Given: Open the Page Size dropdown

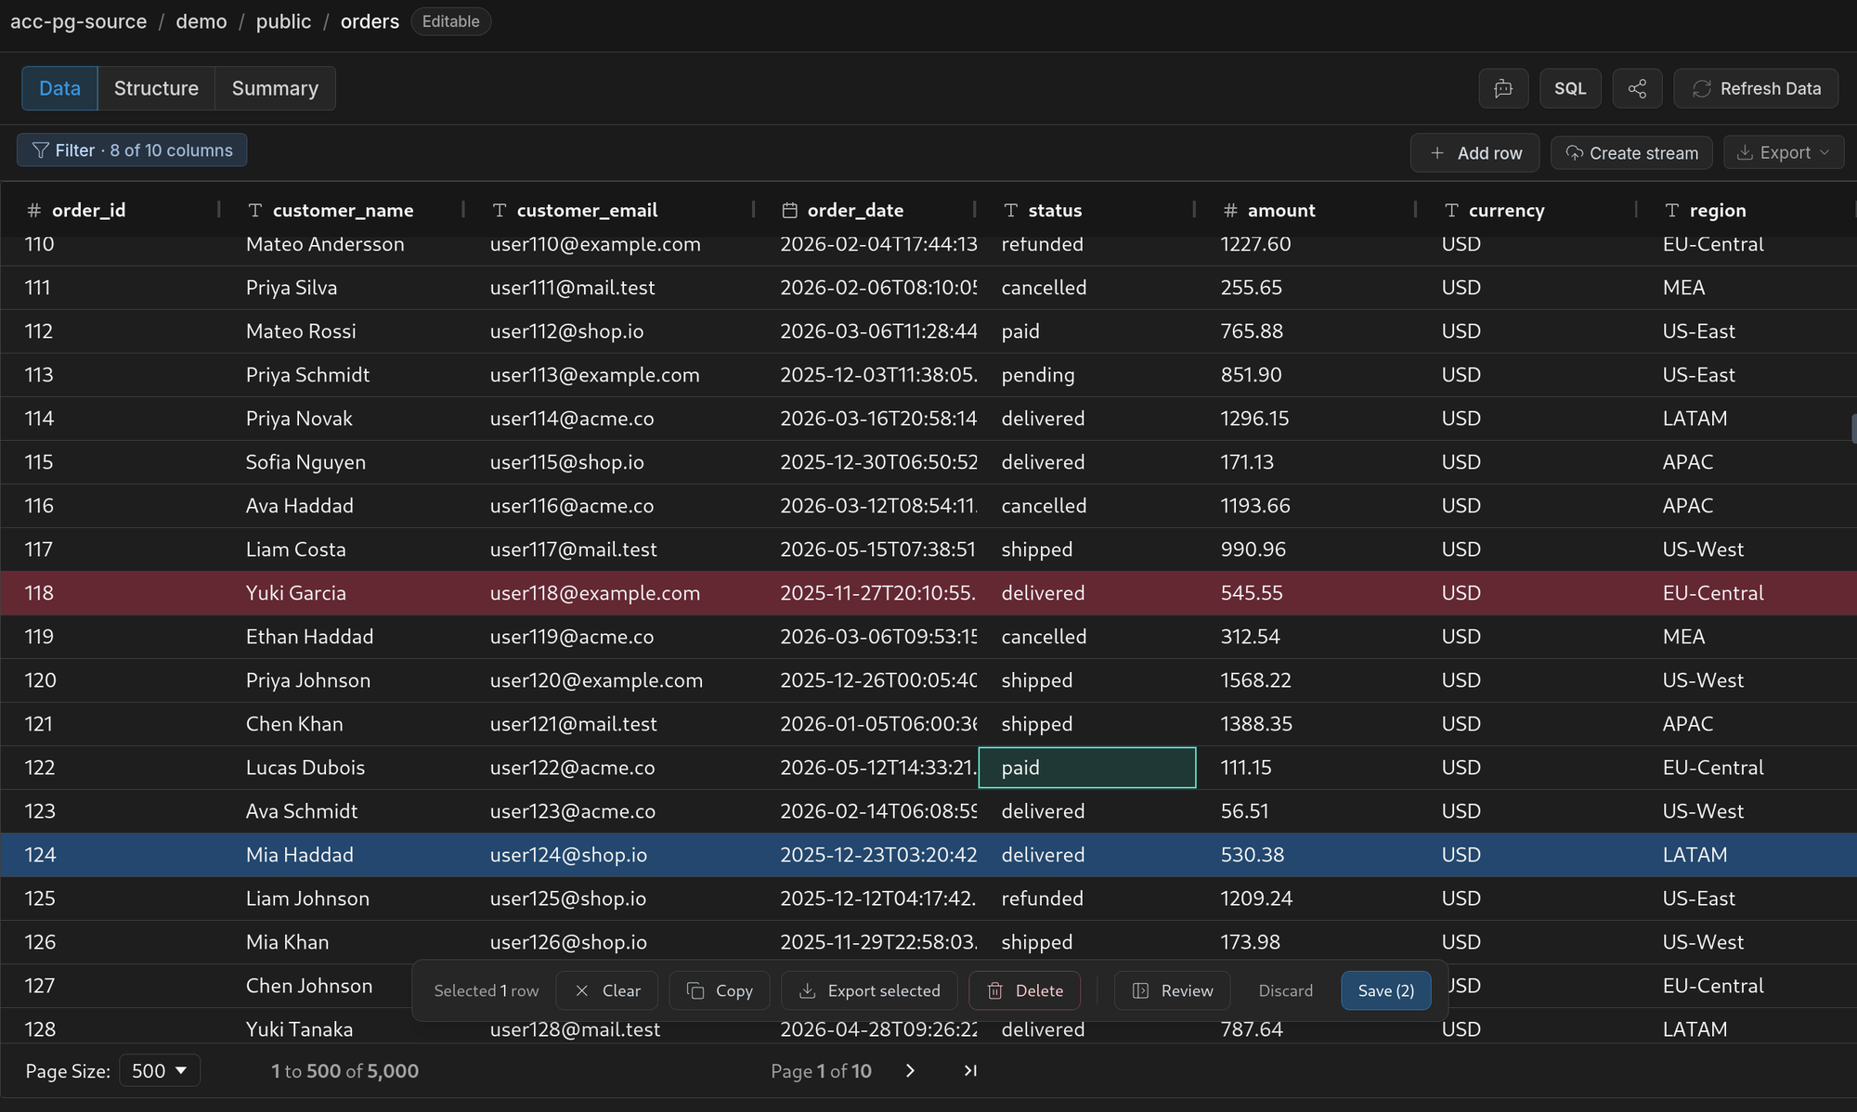Looking at the screenshot, I should click(x=160, y=1070).
